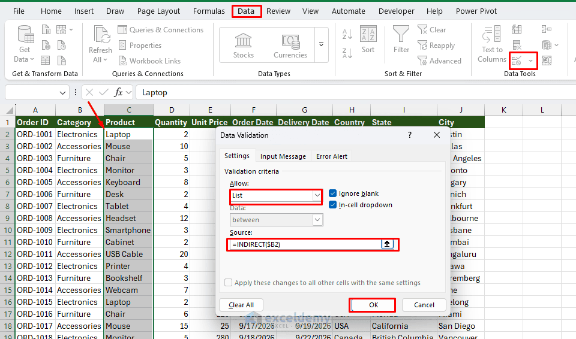Open dropdown next to the fx button

128,92
